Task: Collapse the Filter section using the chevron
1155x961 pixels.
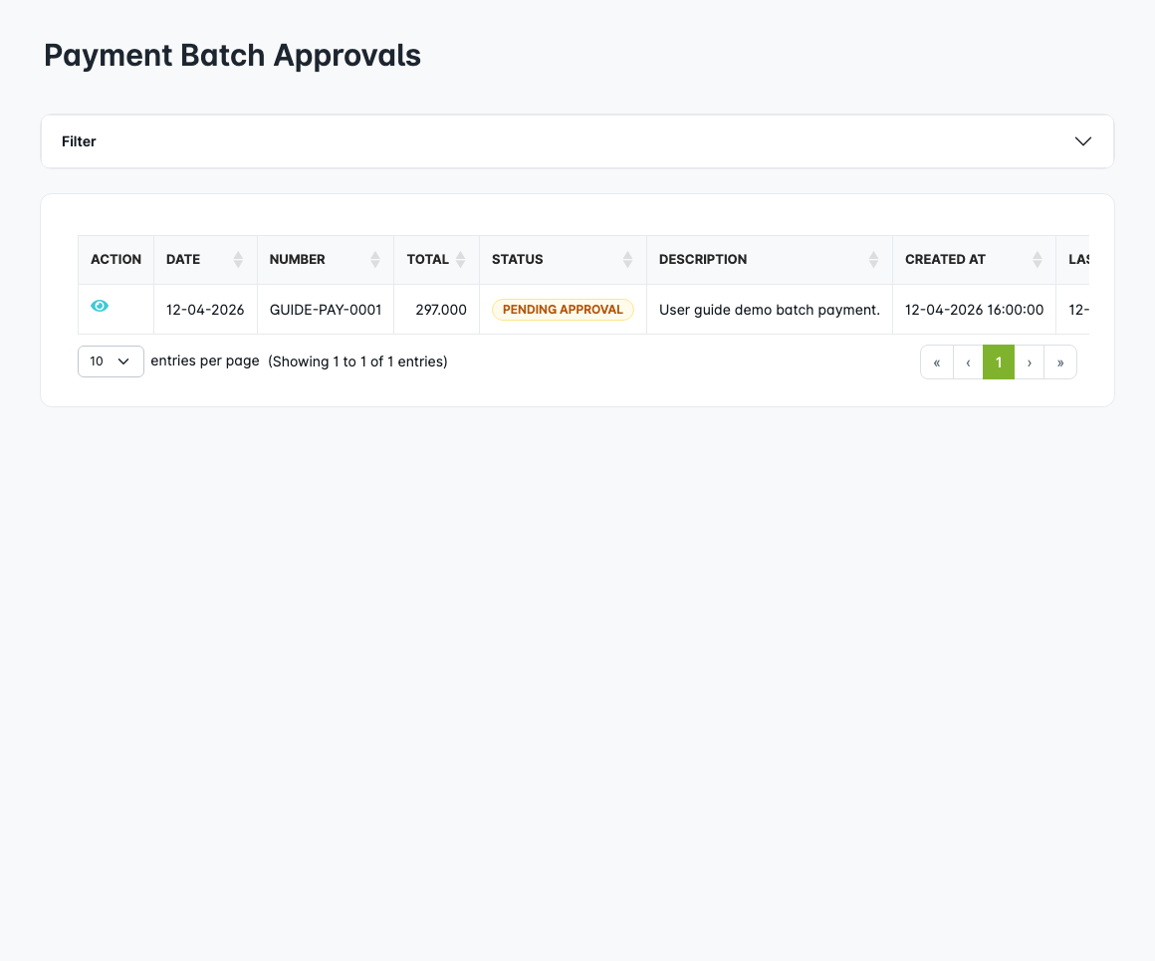Action: (x=1082, y=141)
